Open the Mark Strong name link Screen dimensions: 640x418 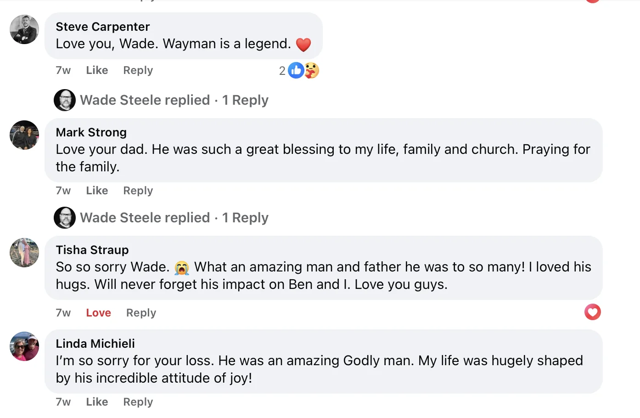point(91,132)
